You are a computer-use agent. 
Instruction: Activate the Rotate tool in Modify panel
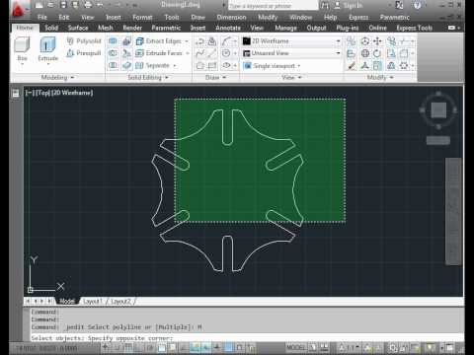(x=377, y=53)
